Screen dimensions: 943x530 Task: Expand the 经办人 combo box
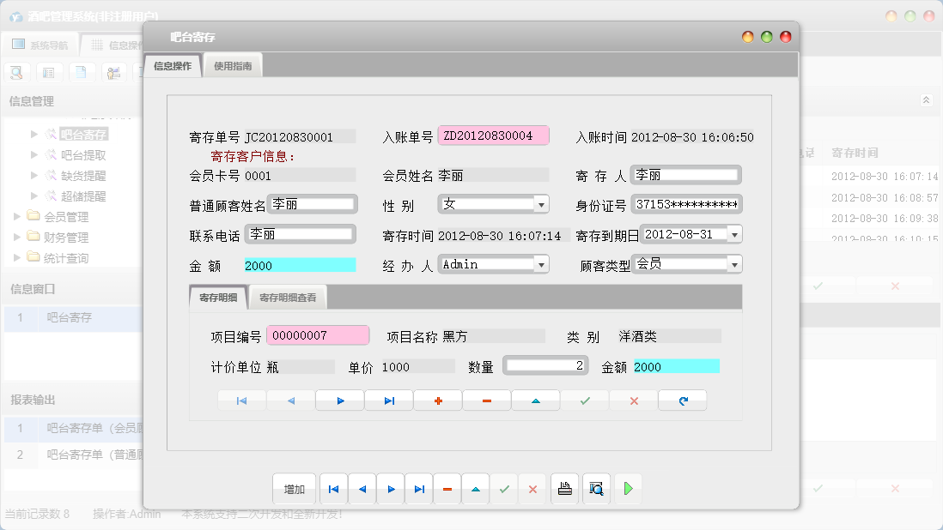point(541,265)
